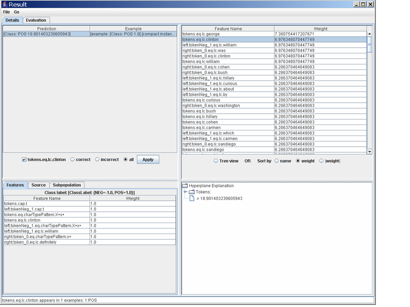Switch to the Evaluation tab
This screenshot has height=307, width=410.
tap(36, 20)
